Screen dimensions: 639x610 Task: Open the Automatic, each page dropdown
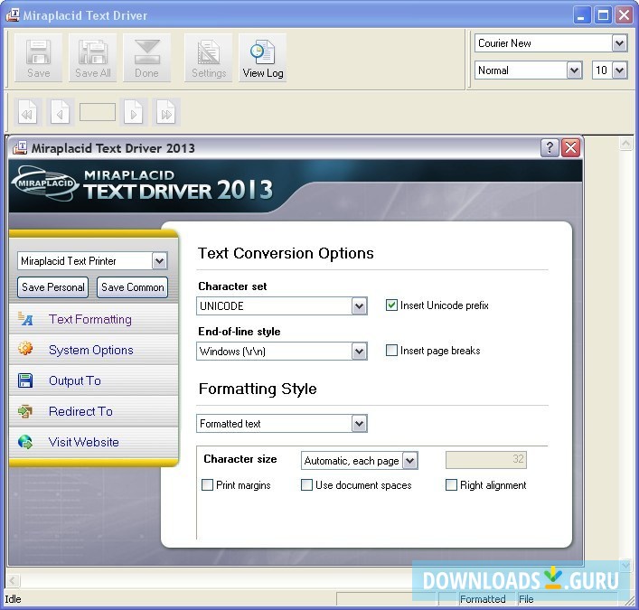tap(410, 461)
